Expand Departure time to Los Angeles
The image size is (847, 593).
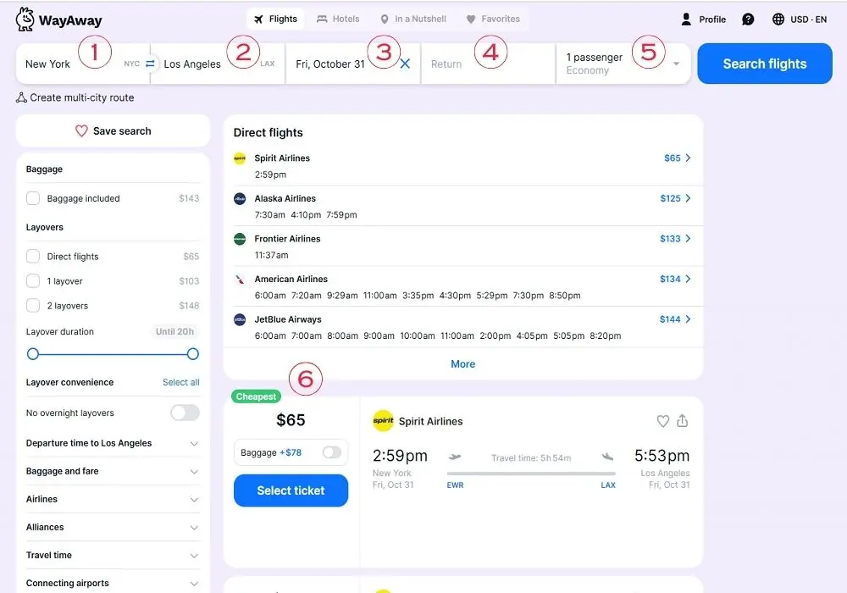pos(113,443)
